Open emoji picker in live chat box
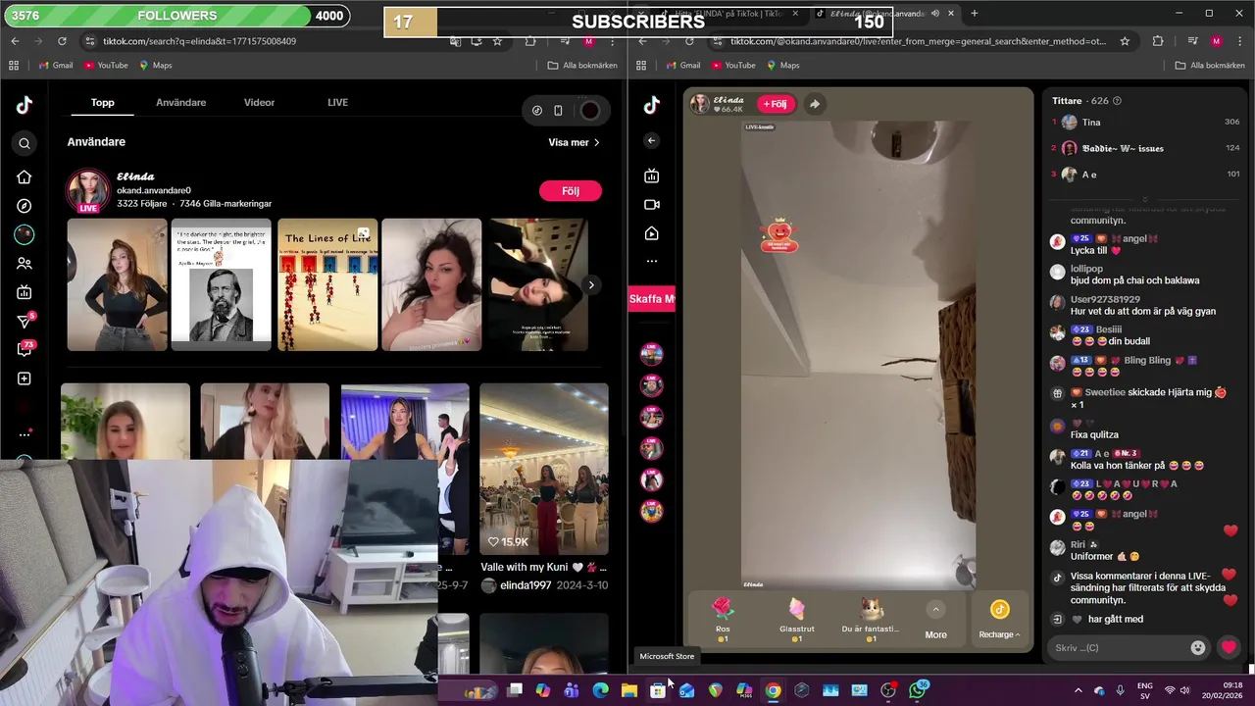Screen dimensions: 1255x706 (x=1197, y=648)
